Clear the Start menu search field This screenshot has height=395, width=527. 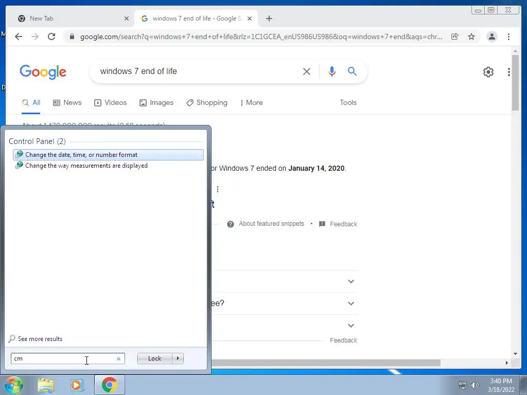118,358
